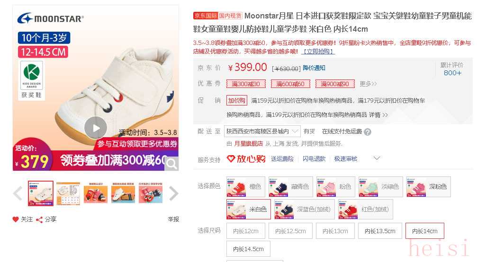Viewport: 477px width, 262px height.
Task: Choose the 藏青色 color option
Action: coord(290,186)
